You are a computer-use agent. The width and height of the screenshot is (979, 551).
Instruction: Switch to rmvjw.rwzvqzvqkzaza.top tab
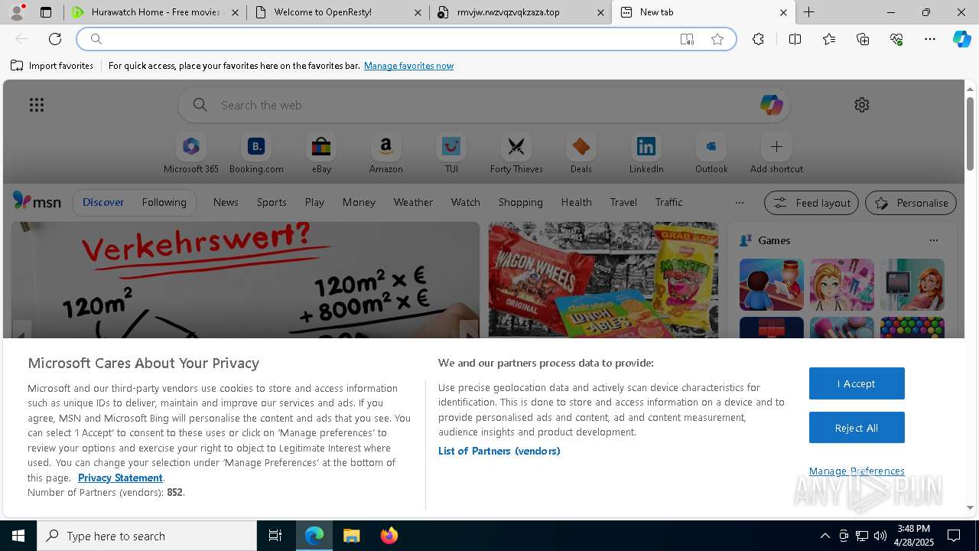pos(521,12)
